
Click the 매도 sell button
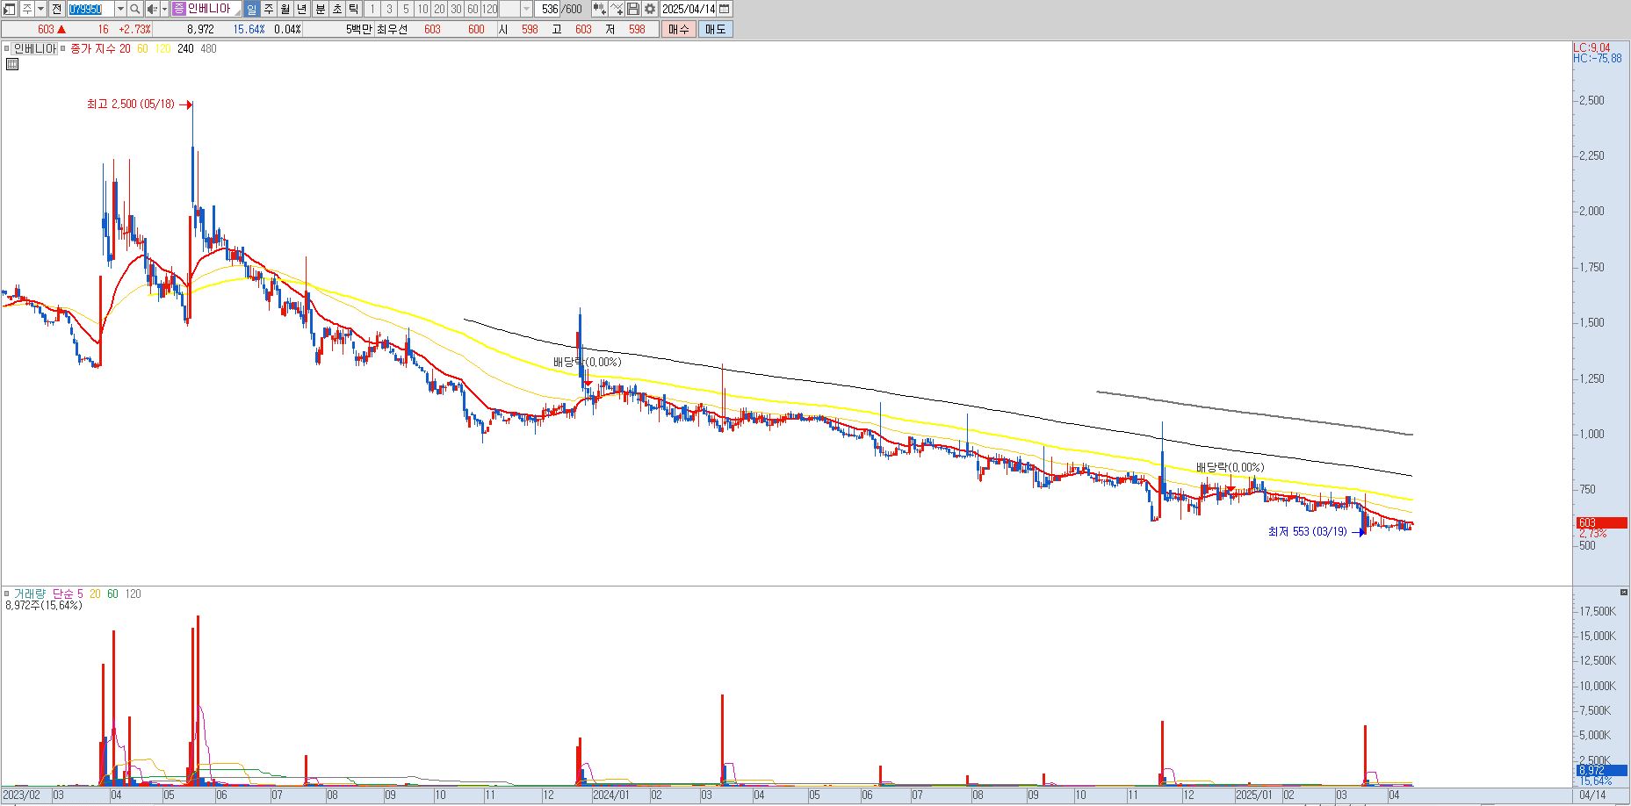tap(716, 29)
